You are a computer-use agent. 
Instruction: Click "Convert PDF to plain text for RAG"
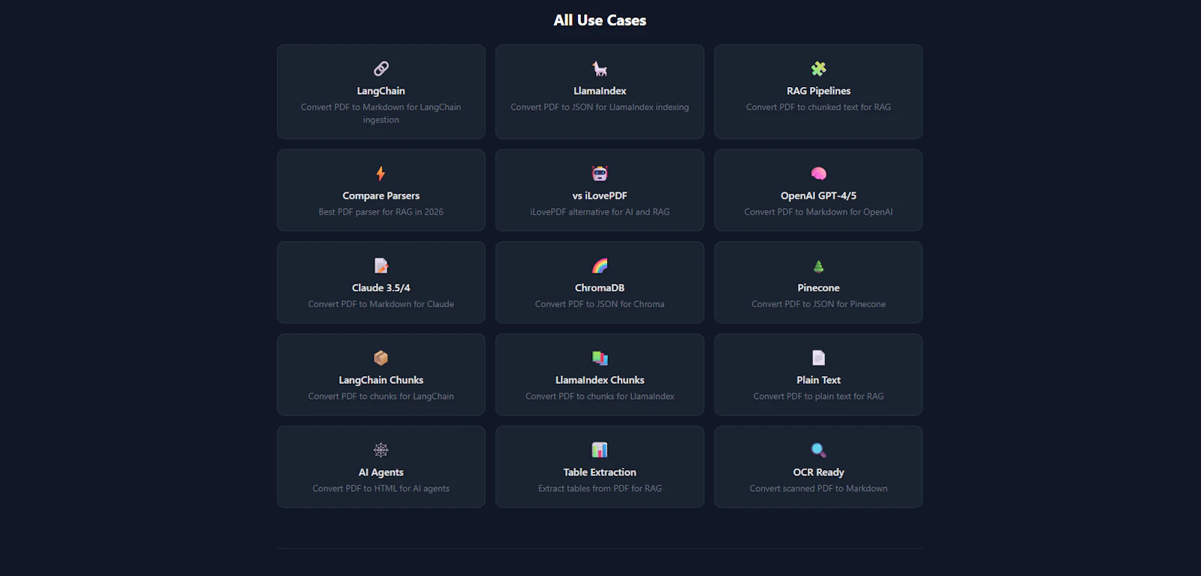(819, 397)
